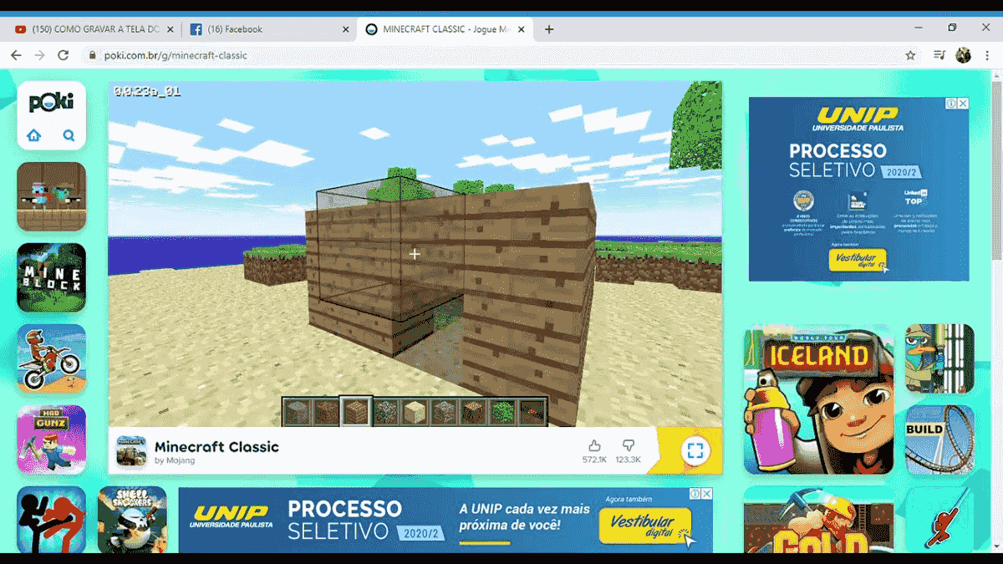Open the motocross bike game thumbnail
This screenshot has height=564, width=1003.
51,358
